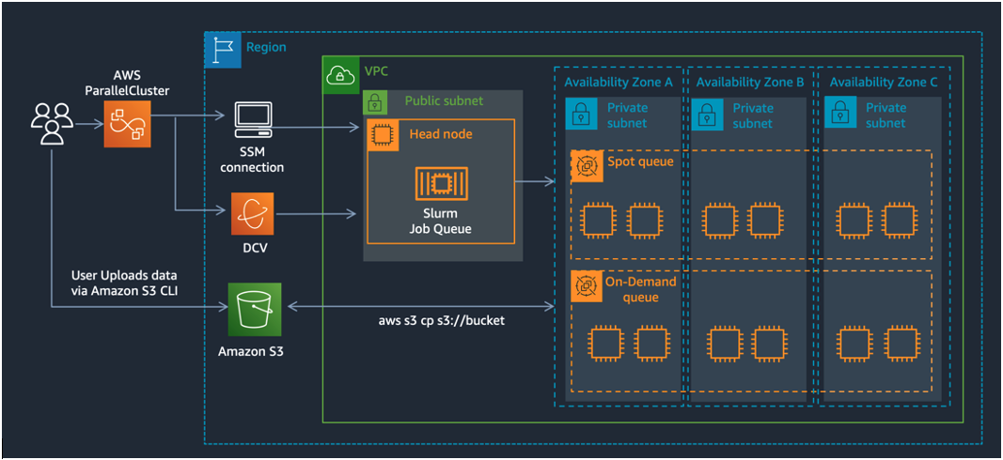Click left instance chip in Spot queue Zone B
Screen dimensions: 1003x460
pos(720,221)
